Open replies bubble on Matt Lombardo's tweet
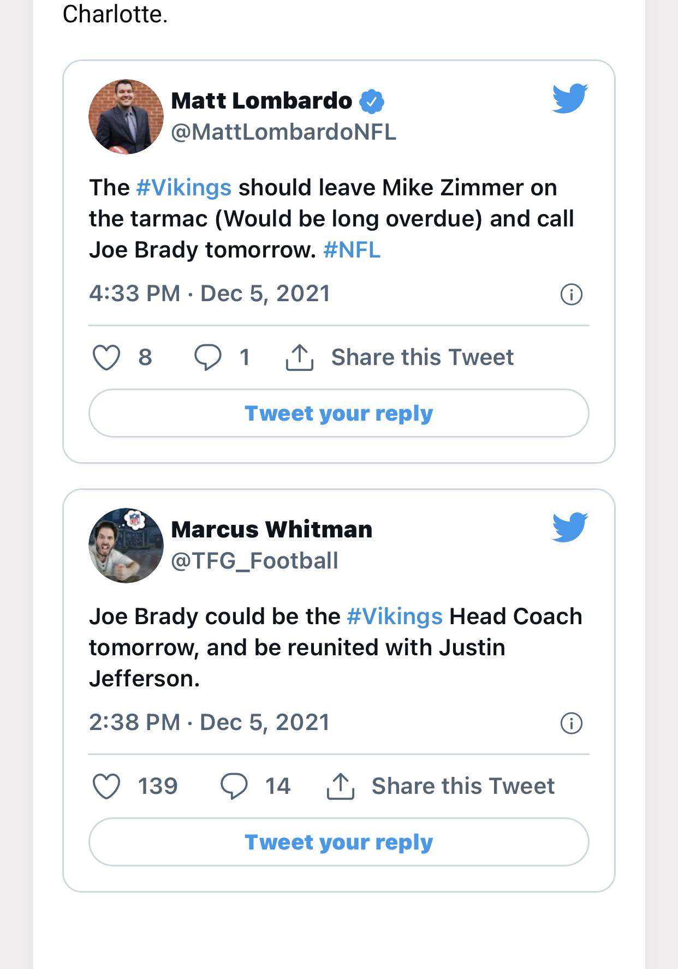Viewport: 678px width, 969px height. (208, 358)
